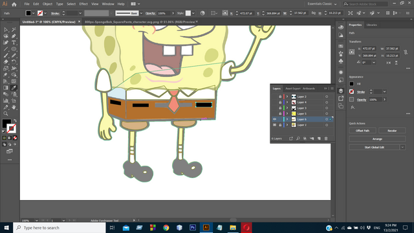Create new layer in Layers panel
The height and width of the screenshot is (233, 414).
click(319, 139)
